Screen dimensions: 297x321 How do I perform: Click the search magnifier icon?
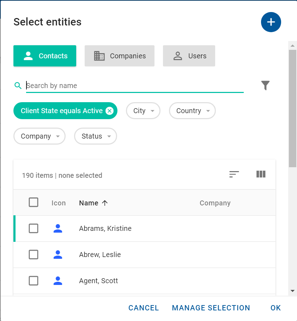tap(18, 85)
